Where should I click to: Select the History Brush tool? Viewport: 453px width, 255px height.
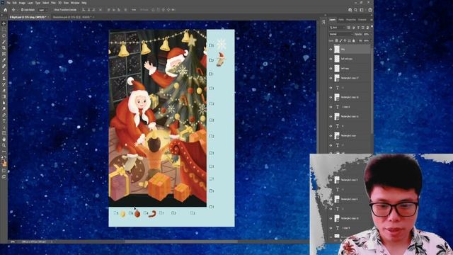point(4,84)
